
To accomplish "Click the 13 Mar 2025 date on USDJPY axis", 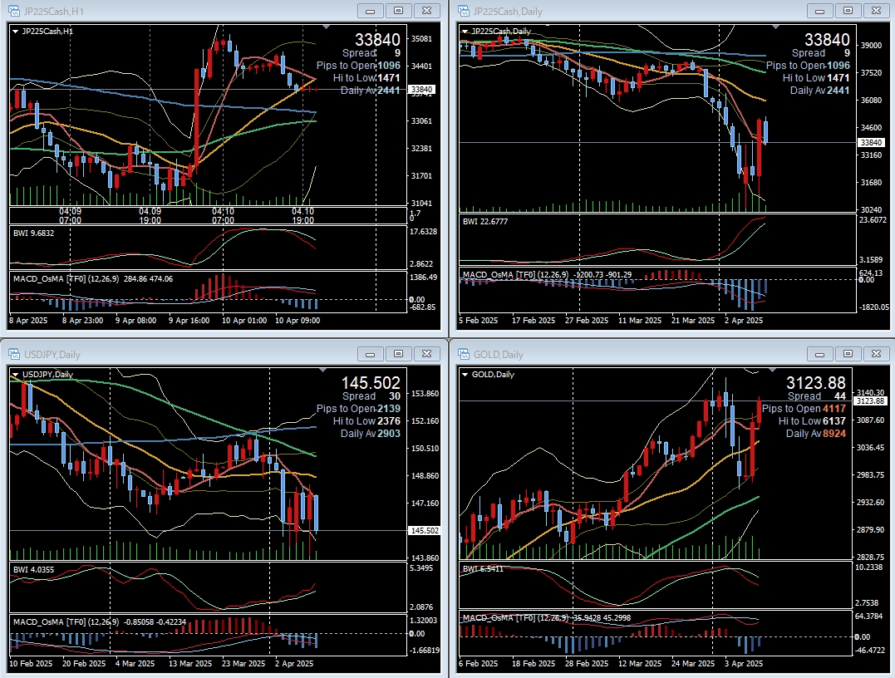I will (190, 664).
